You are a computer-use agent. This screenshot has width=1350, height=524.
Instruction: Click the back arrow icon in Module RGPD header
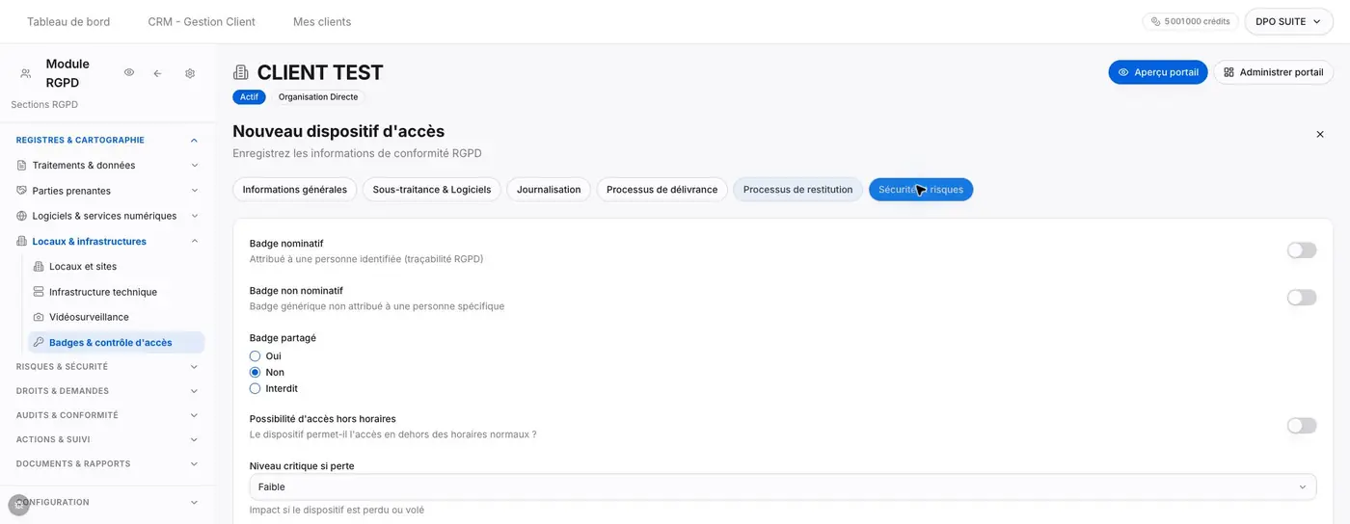pos(157,73)
